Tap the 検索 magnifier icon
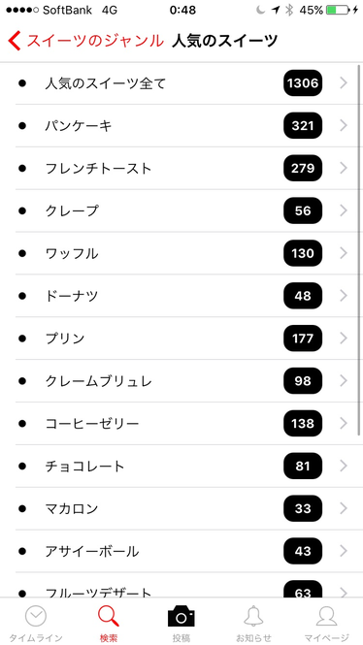Screen dimensions: 363x645 109,616
